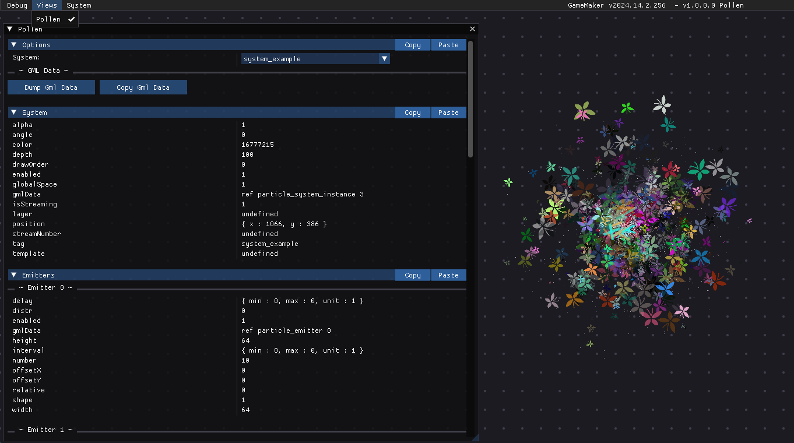Copy the System section properties
Image resolution: width=794 pixels, height=443 pixels.
click(412, 112)
